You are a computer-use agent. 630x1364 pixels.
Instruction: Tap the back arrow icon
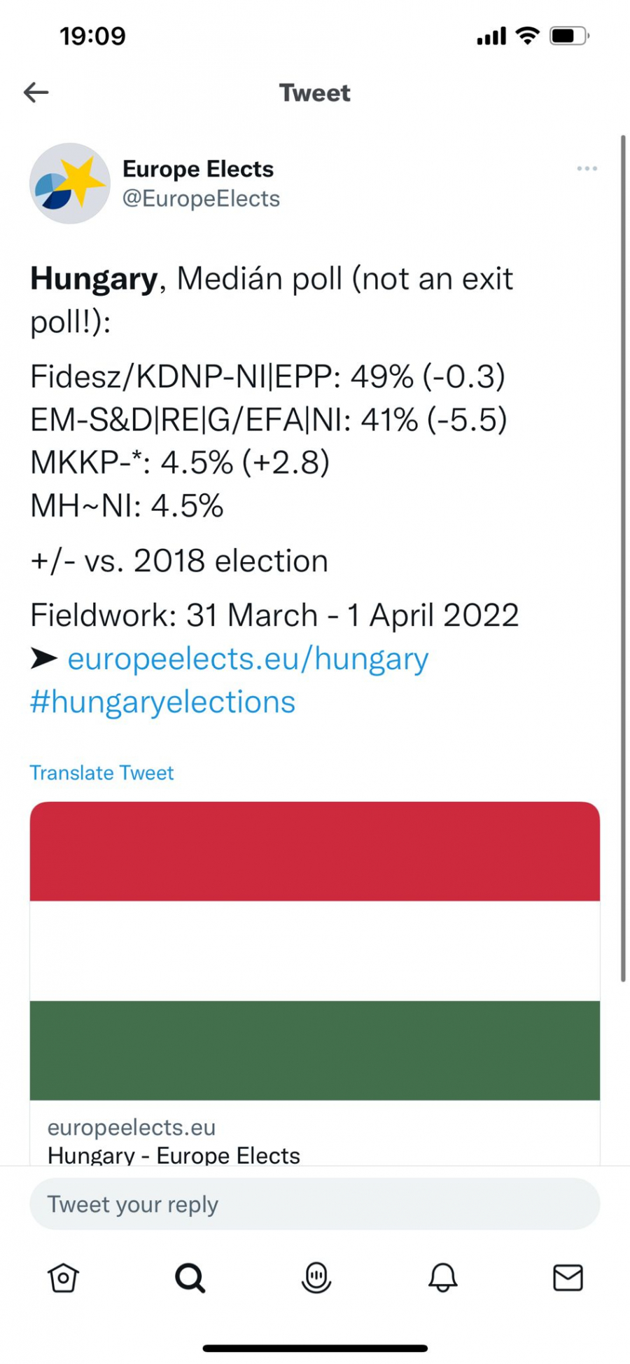pyautogui.click(x=36, y=92)
